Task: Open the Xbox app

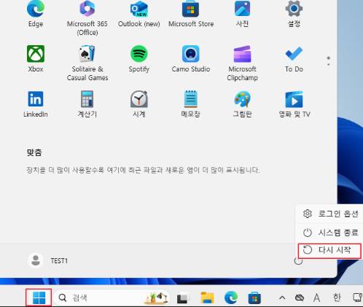Action: (36, 59)
